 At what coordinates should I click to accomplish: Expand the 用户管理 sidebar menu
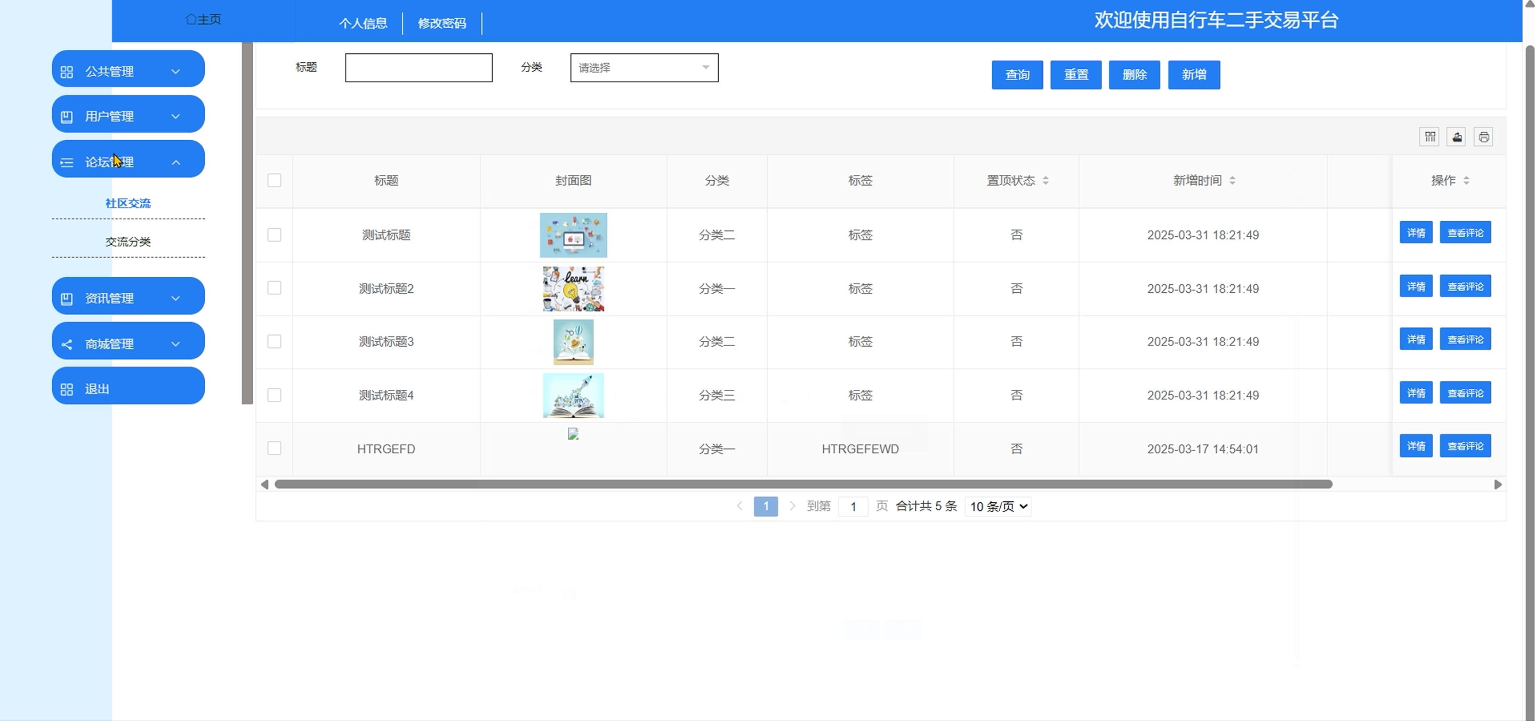pos(128,116)
